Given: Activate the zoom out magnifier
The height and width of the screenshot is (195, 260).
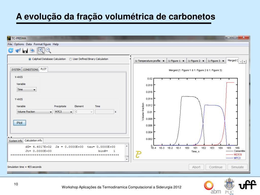Looking at the screenshot, I should click(48, 51).
